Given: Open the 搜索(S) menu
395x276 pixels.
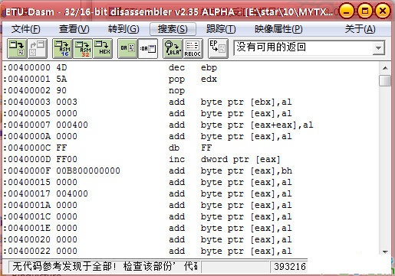Looking at the screenshot, I should click(x=173, y=29).
